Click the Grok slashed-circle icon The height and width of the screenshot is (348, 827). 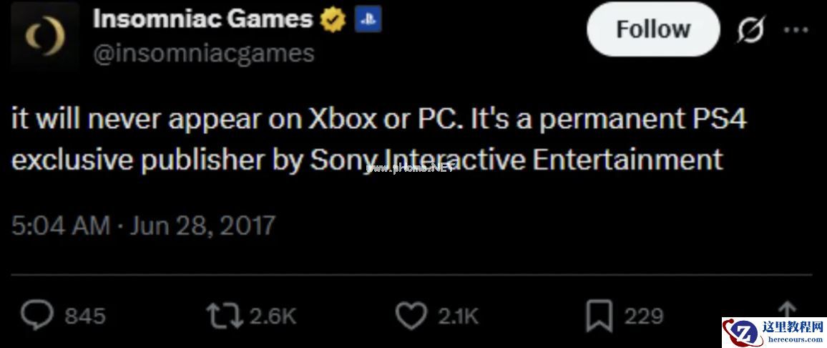[750, 31]
